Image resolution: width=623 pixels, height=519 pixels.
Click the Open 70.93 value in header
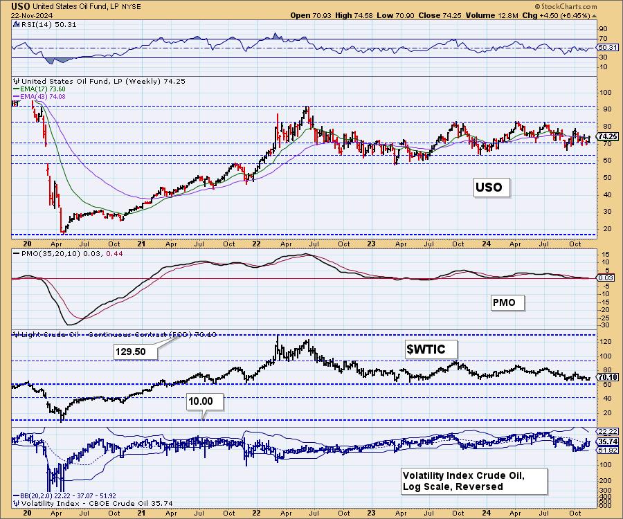pos(311,15)
